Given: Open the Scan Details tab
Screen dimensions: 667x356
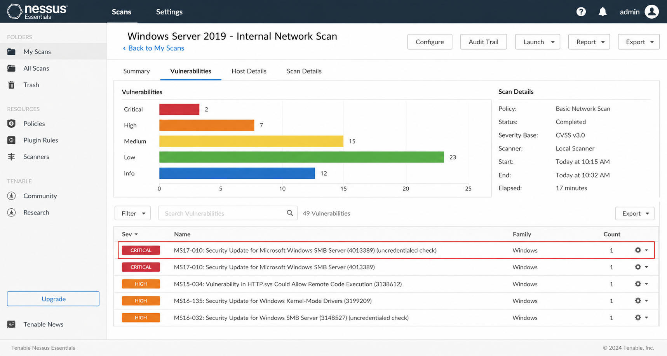Looking at the screenshot, I should point(304,71).
